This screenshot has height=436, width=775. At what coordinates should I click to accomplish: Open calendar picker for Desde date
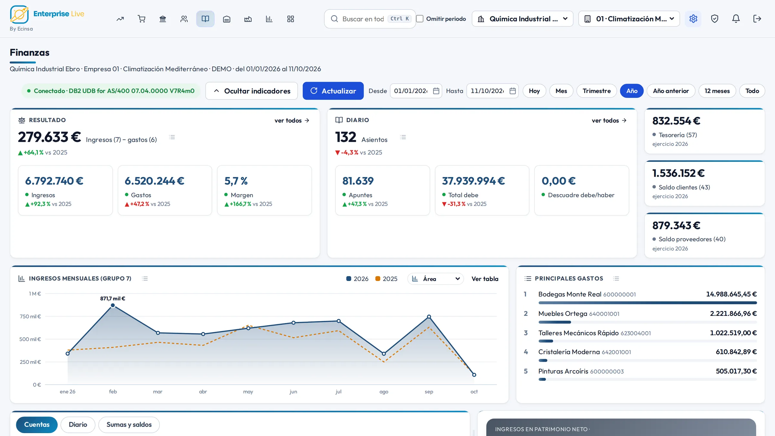click(x=436, y=91)
